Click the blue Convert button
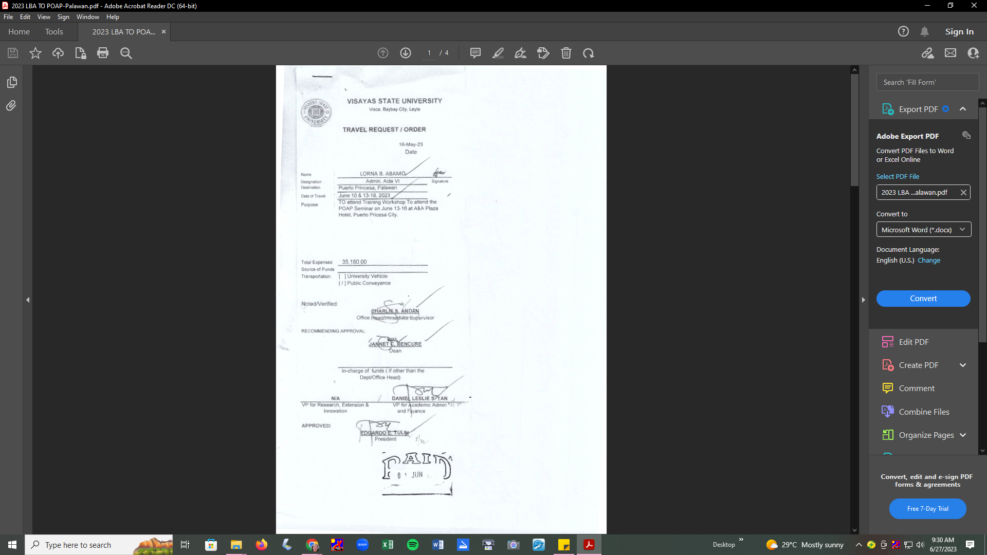 tap(923, 299)
